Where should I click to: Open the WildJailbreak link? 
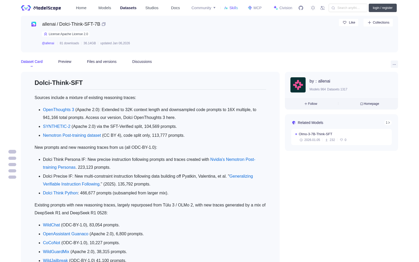55,260
